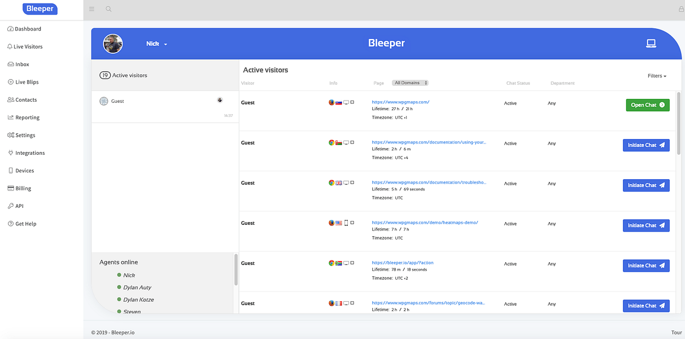Screen dimensions: 685x339
Task: Click the Tour link in footer
Action: pyautogui.click(x=676, y=332)
